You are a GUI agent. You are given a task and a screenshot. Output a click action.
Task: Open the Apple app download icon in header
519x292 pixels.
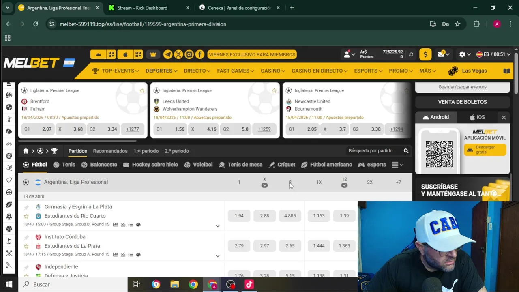[x=125, y=54]
